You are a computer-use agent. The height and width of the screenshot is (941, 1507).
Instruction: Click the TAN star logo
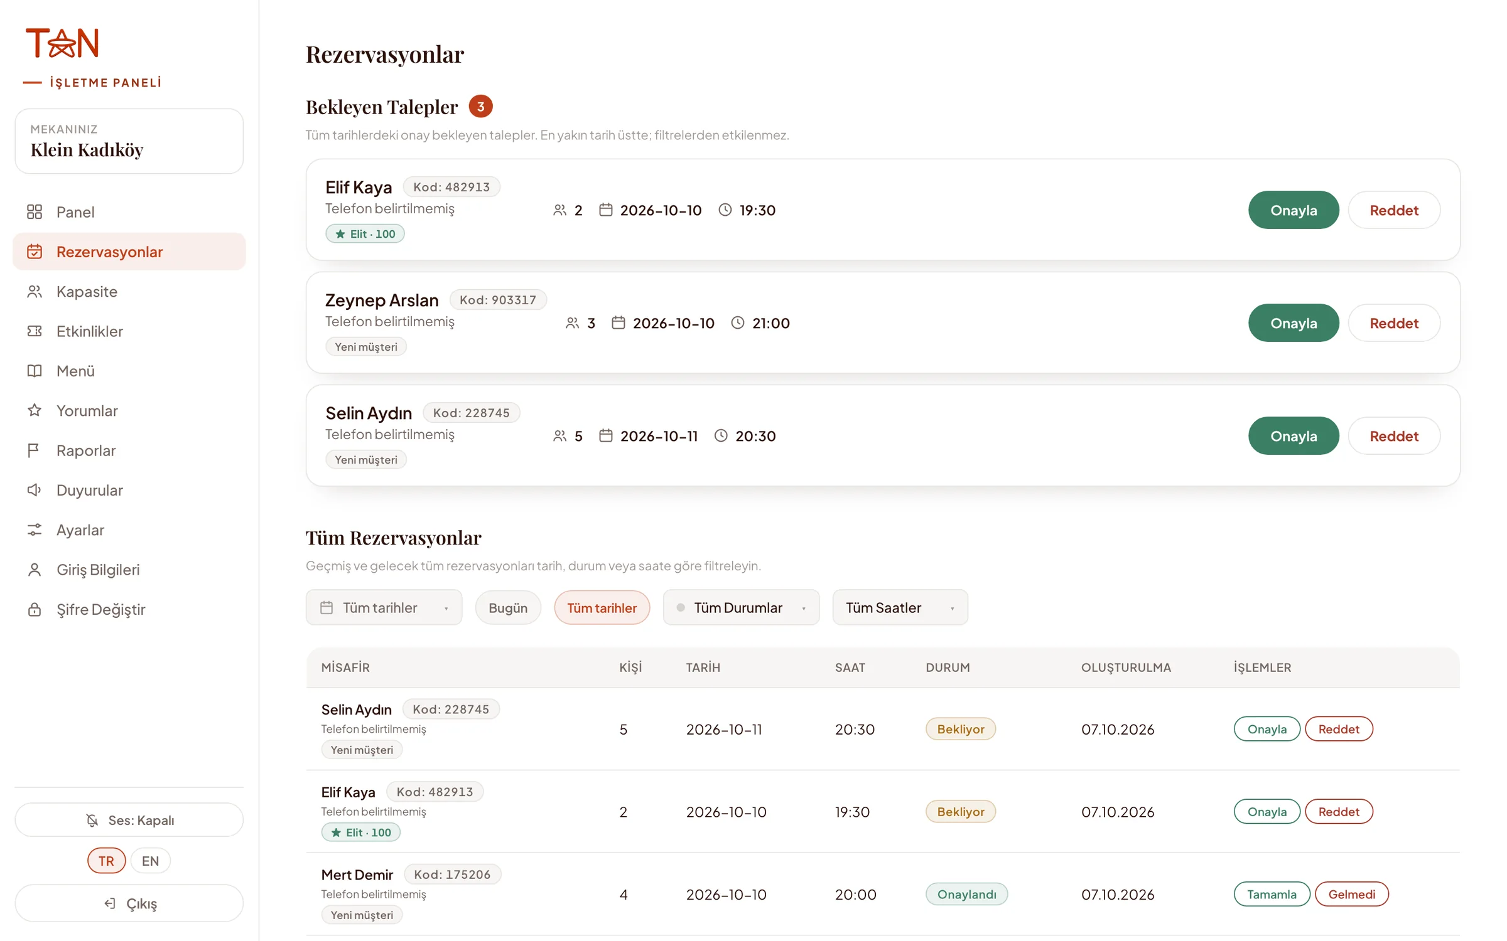62,43
